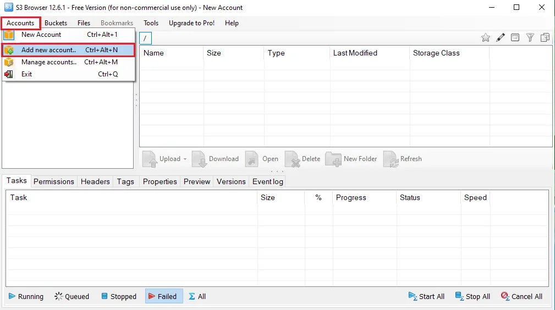The width and height of the screenshot is (555, 310).
Task: Click the Status column header
Action: tap(428, 197)
